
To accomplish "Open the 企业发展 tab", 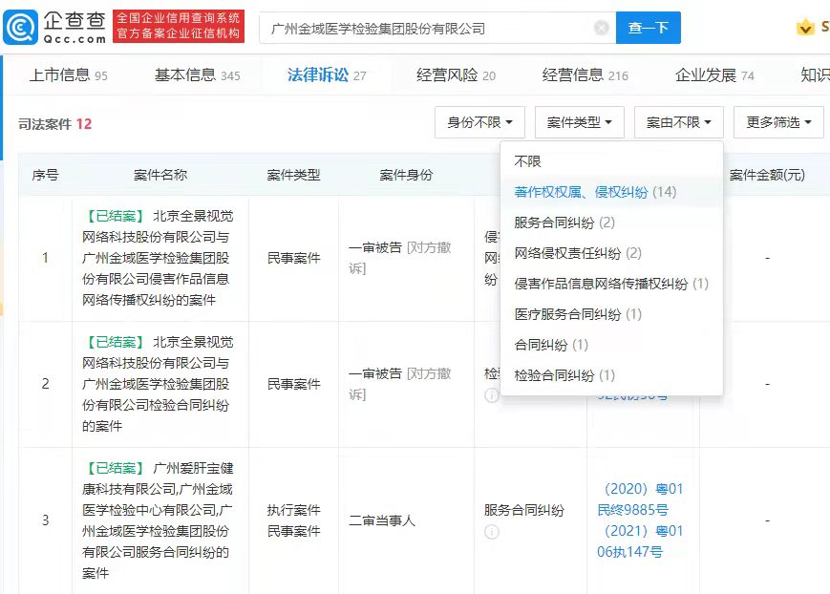I will (x=714, y=75).
